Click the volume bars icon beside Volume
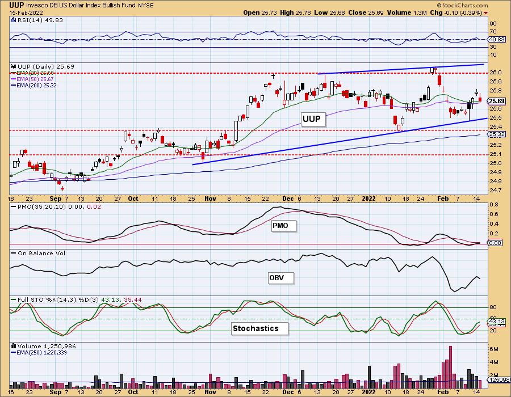This screenshot has width=511, height=397. [14, 346]
